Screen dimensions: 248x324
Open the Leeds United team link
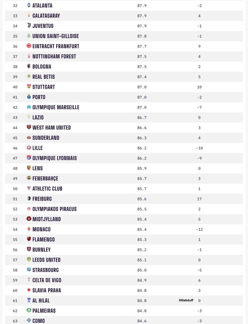pyautogui.click(x=46, y=260)
